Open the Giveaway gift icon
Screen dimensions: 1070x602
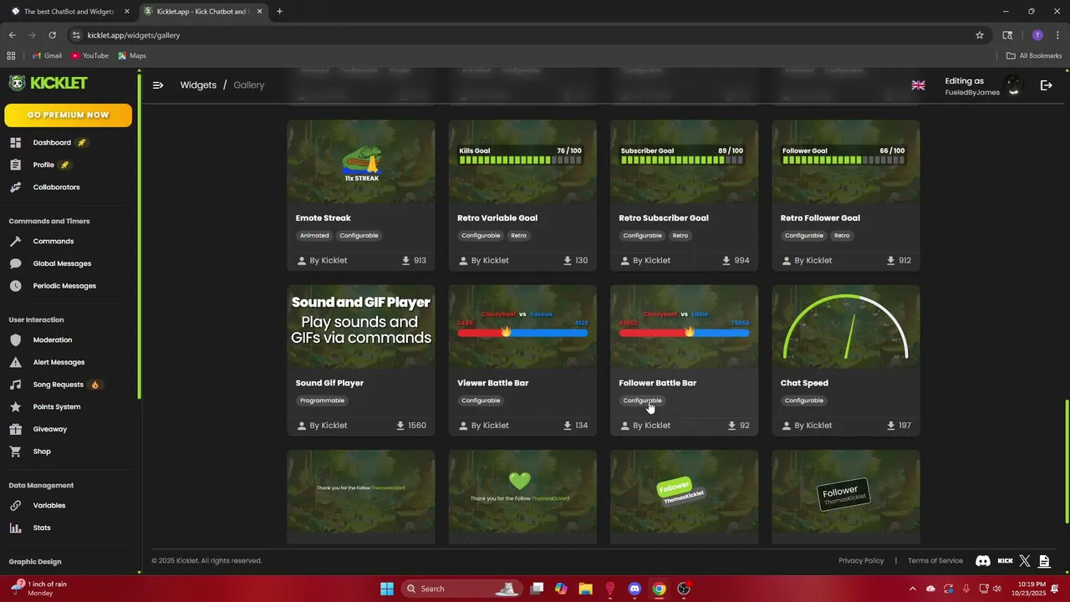point(15,429)
